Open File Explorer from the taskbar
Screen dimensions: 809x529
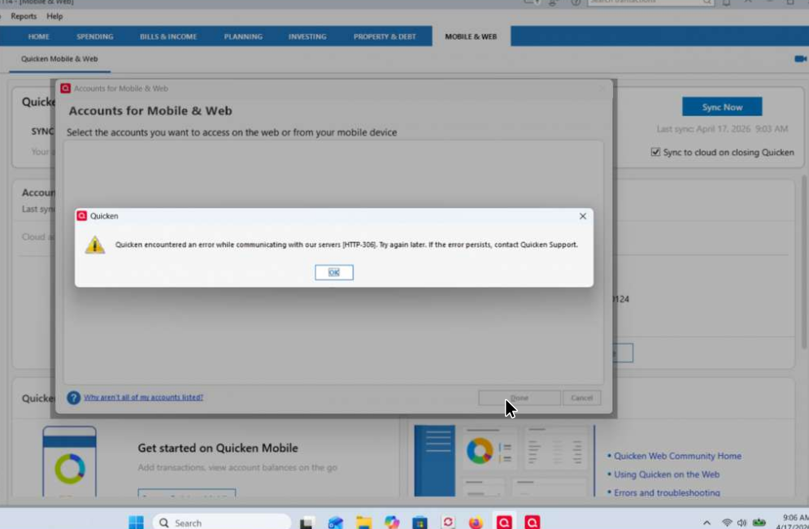click(x=363, y=522)
